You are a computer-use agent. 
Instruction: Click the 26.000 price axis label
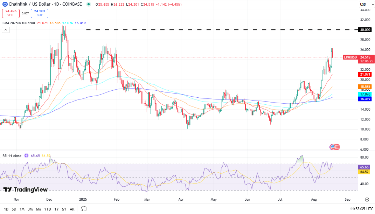click(366, 50)
